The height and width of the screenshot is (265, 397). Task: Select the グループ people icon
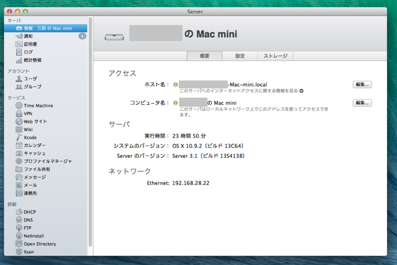coord(19,86)
